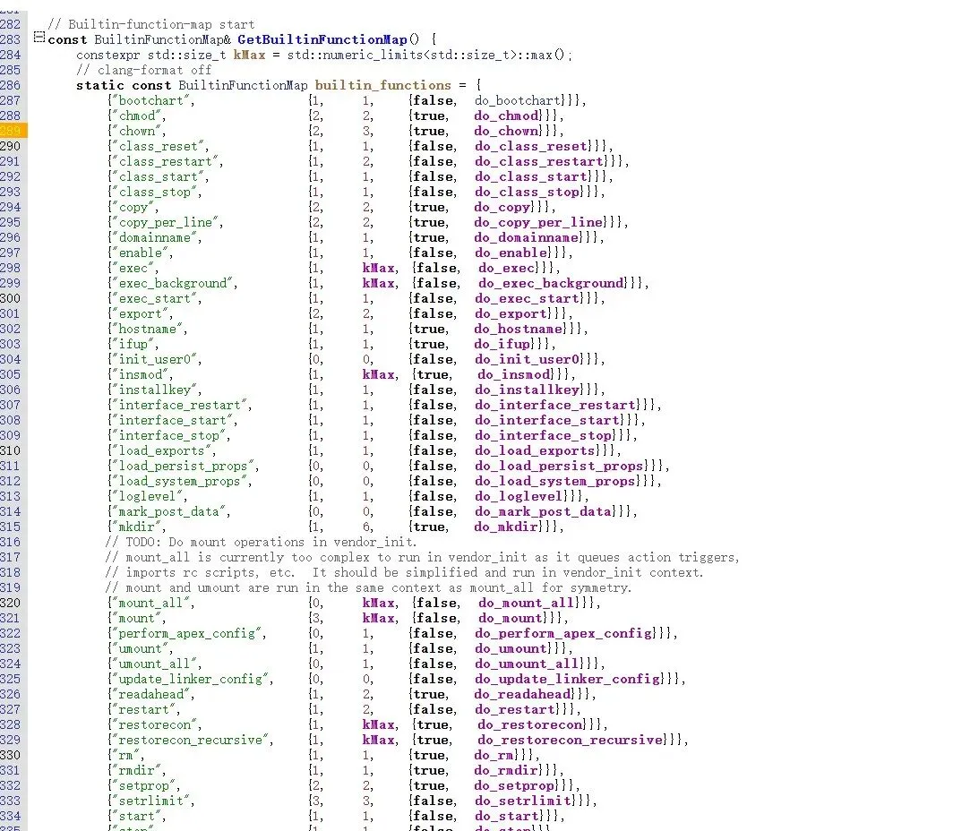The image size is (953, 831).
Task: Click the "class_reset" string
Action: tap(158, 146)
